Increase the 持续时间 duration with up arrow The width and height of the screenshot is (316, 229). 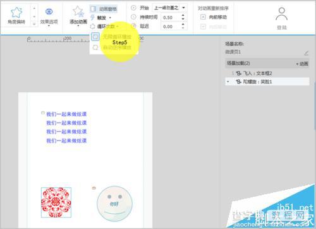coord(183,15)
